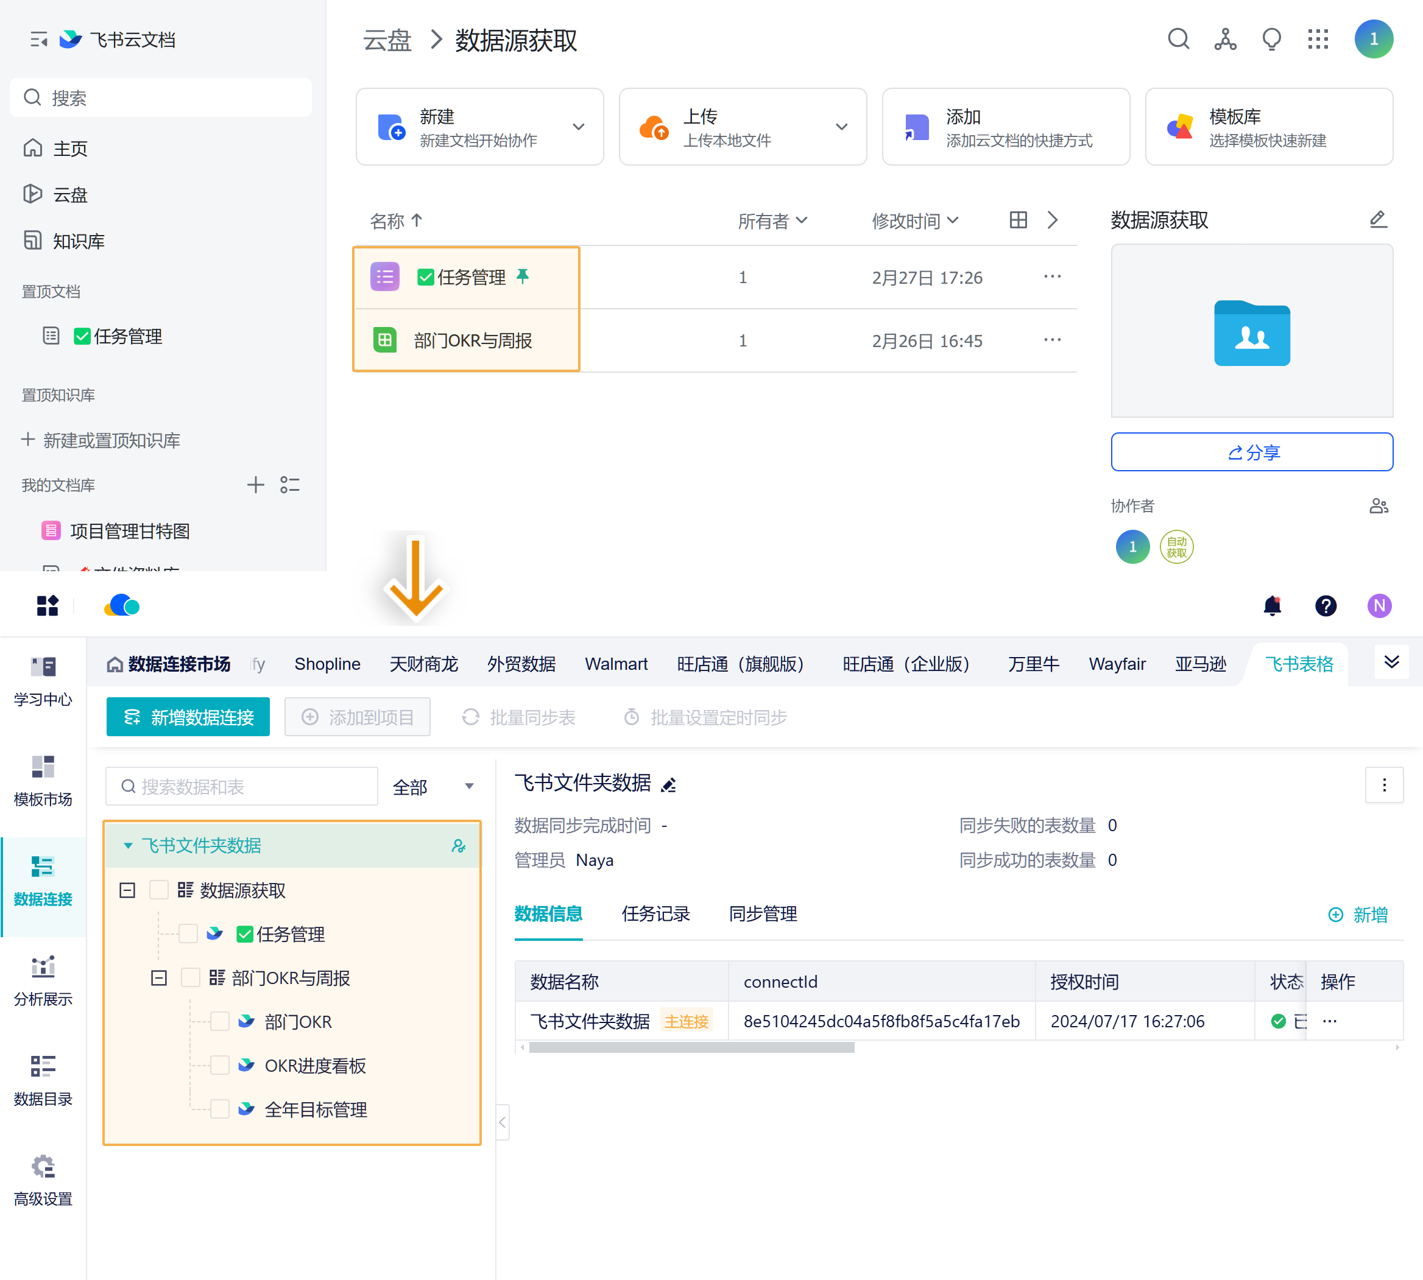Open 高级设置 in left navigation
This screenshot has width=1423, height=1280.
[x=43, y=1180]
